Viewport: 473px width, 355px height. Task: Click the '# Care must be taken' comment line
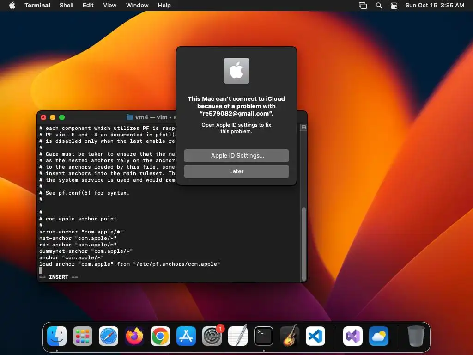[x=108, y=154]
